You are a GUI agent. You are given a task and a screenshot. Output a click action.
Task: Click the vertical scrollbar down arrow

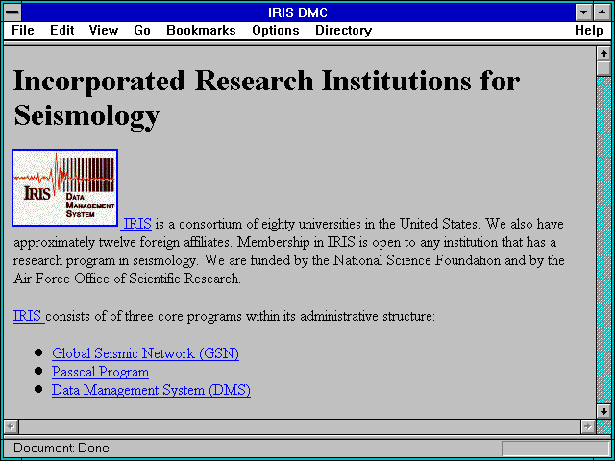(603, 411)
